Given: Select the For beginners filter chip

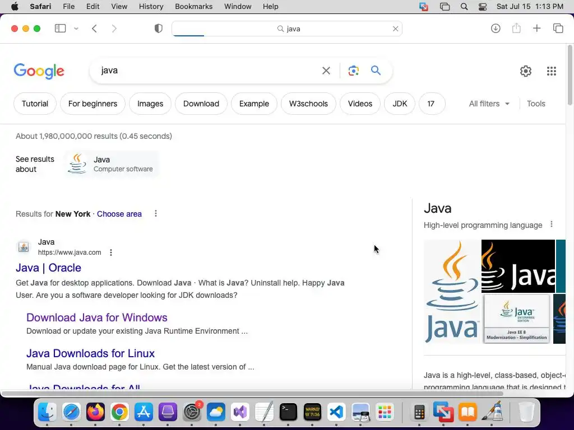Looking at the screenshot, I should click(x=92, y=104).
